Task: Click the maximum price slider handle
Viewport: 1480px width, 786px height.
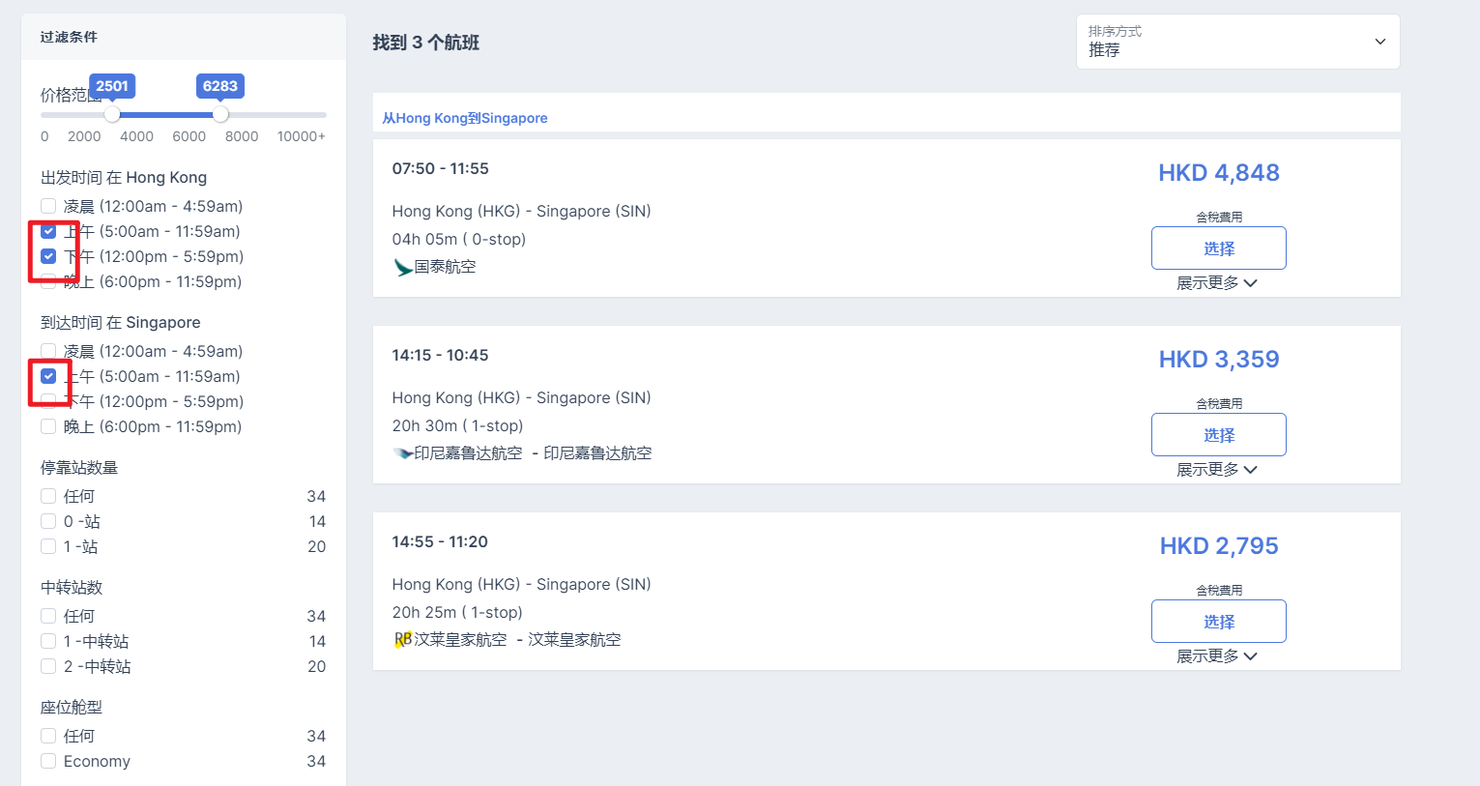Action: [220, 115]
